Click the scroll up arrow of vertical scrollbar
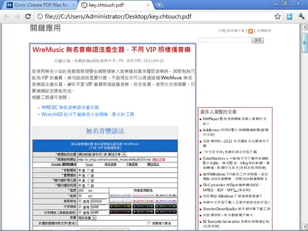308x231 pixels. pyautogui.click(x=304, y=27)
